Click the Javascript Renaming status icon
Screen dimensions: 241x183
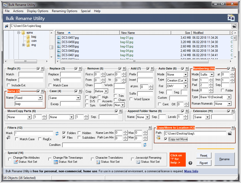point(138,162)
